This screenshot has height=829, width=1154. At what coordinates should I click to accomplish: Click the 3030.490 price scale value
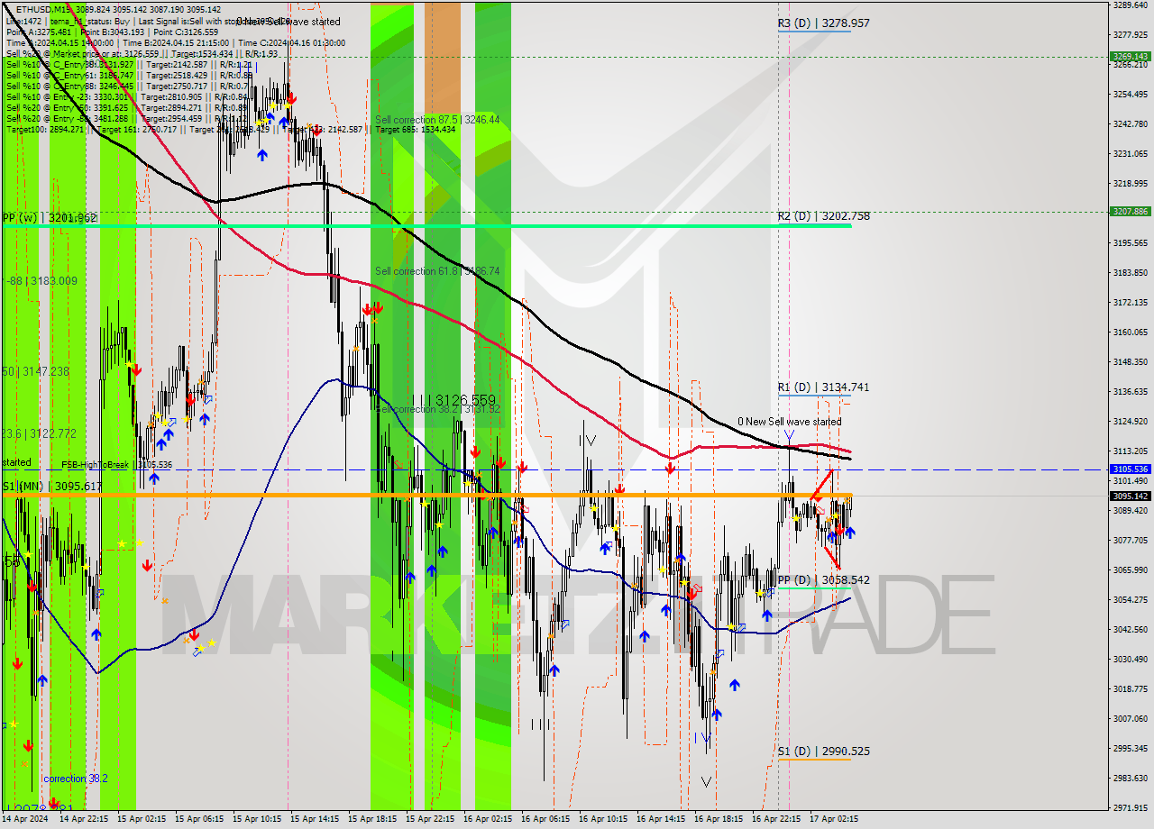click(x=1130, y=659)
